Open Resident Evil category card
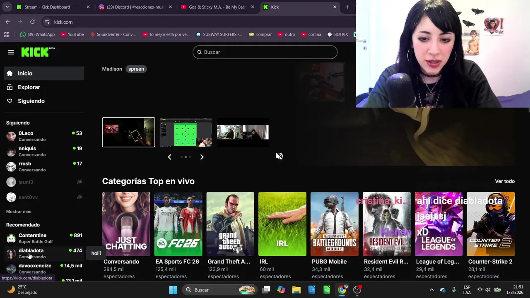The image size is (530, 298). [387, 224]
